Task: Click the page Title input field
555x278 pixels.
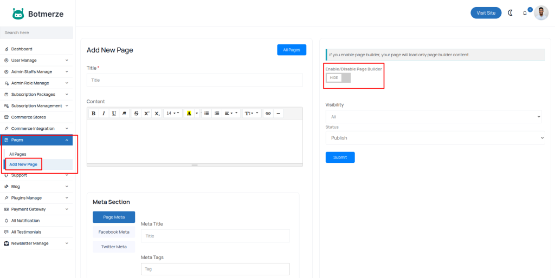Action: (x=195, y=80)
